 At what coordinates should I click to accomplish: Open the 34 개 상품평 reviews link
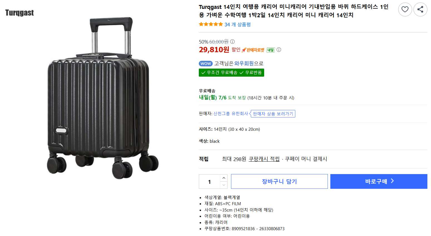tap(237, 24)
